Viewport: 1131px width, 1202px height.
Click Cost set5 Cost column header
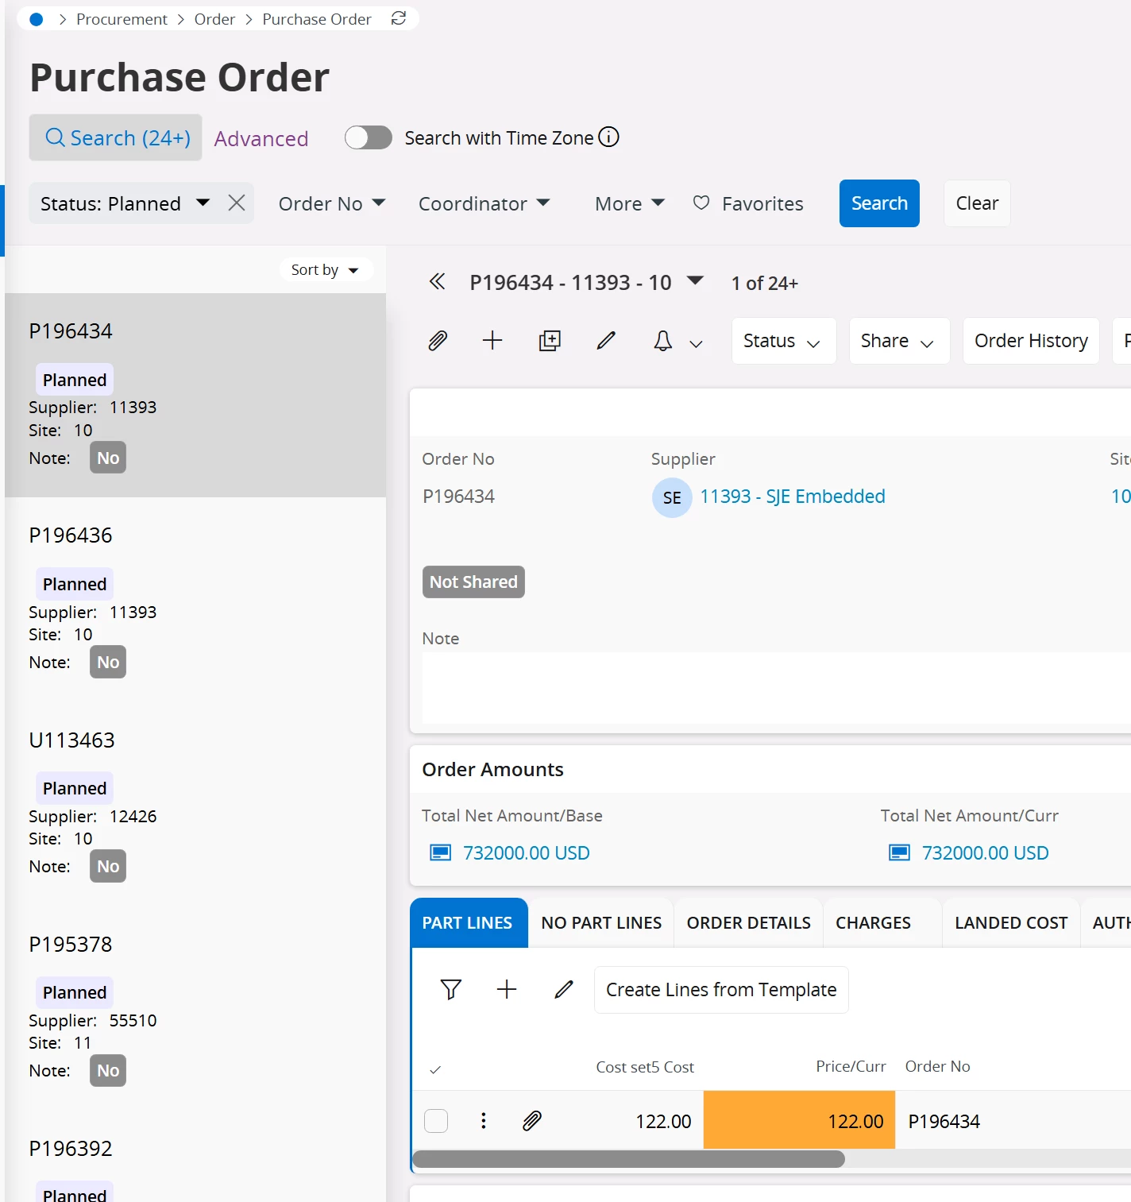click(645, 1067)
